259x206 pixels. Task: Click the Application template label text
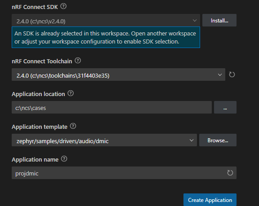pyautogui.click(x=40, y=127)
